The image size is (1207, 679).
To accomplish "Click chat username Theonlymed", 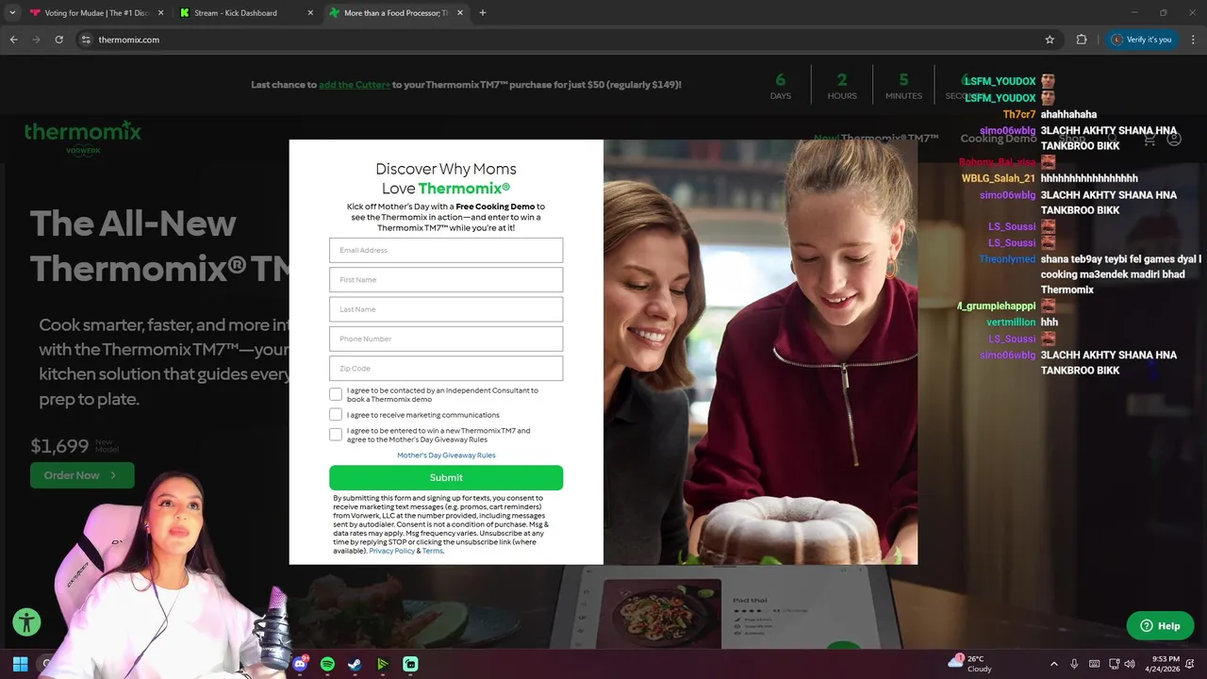I will coord(1007,258).
